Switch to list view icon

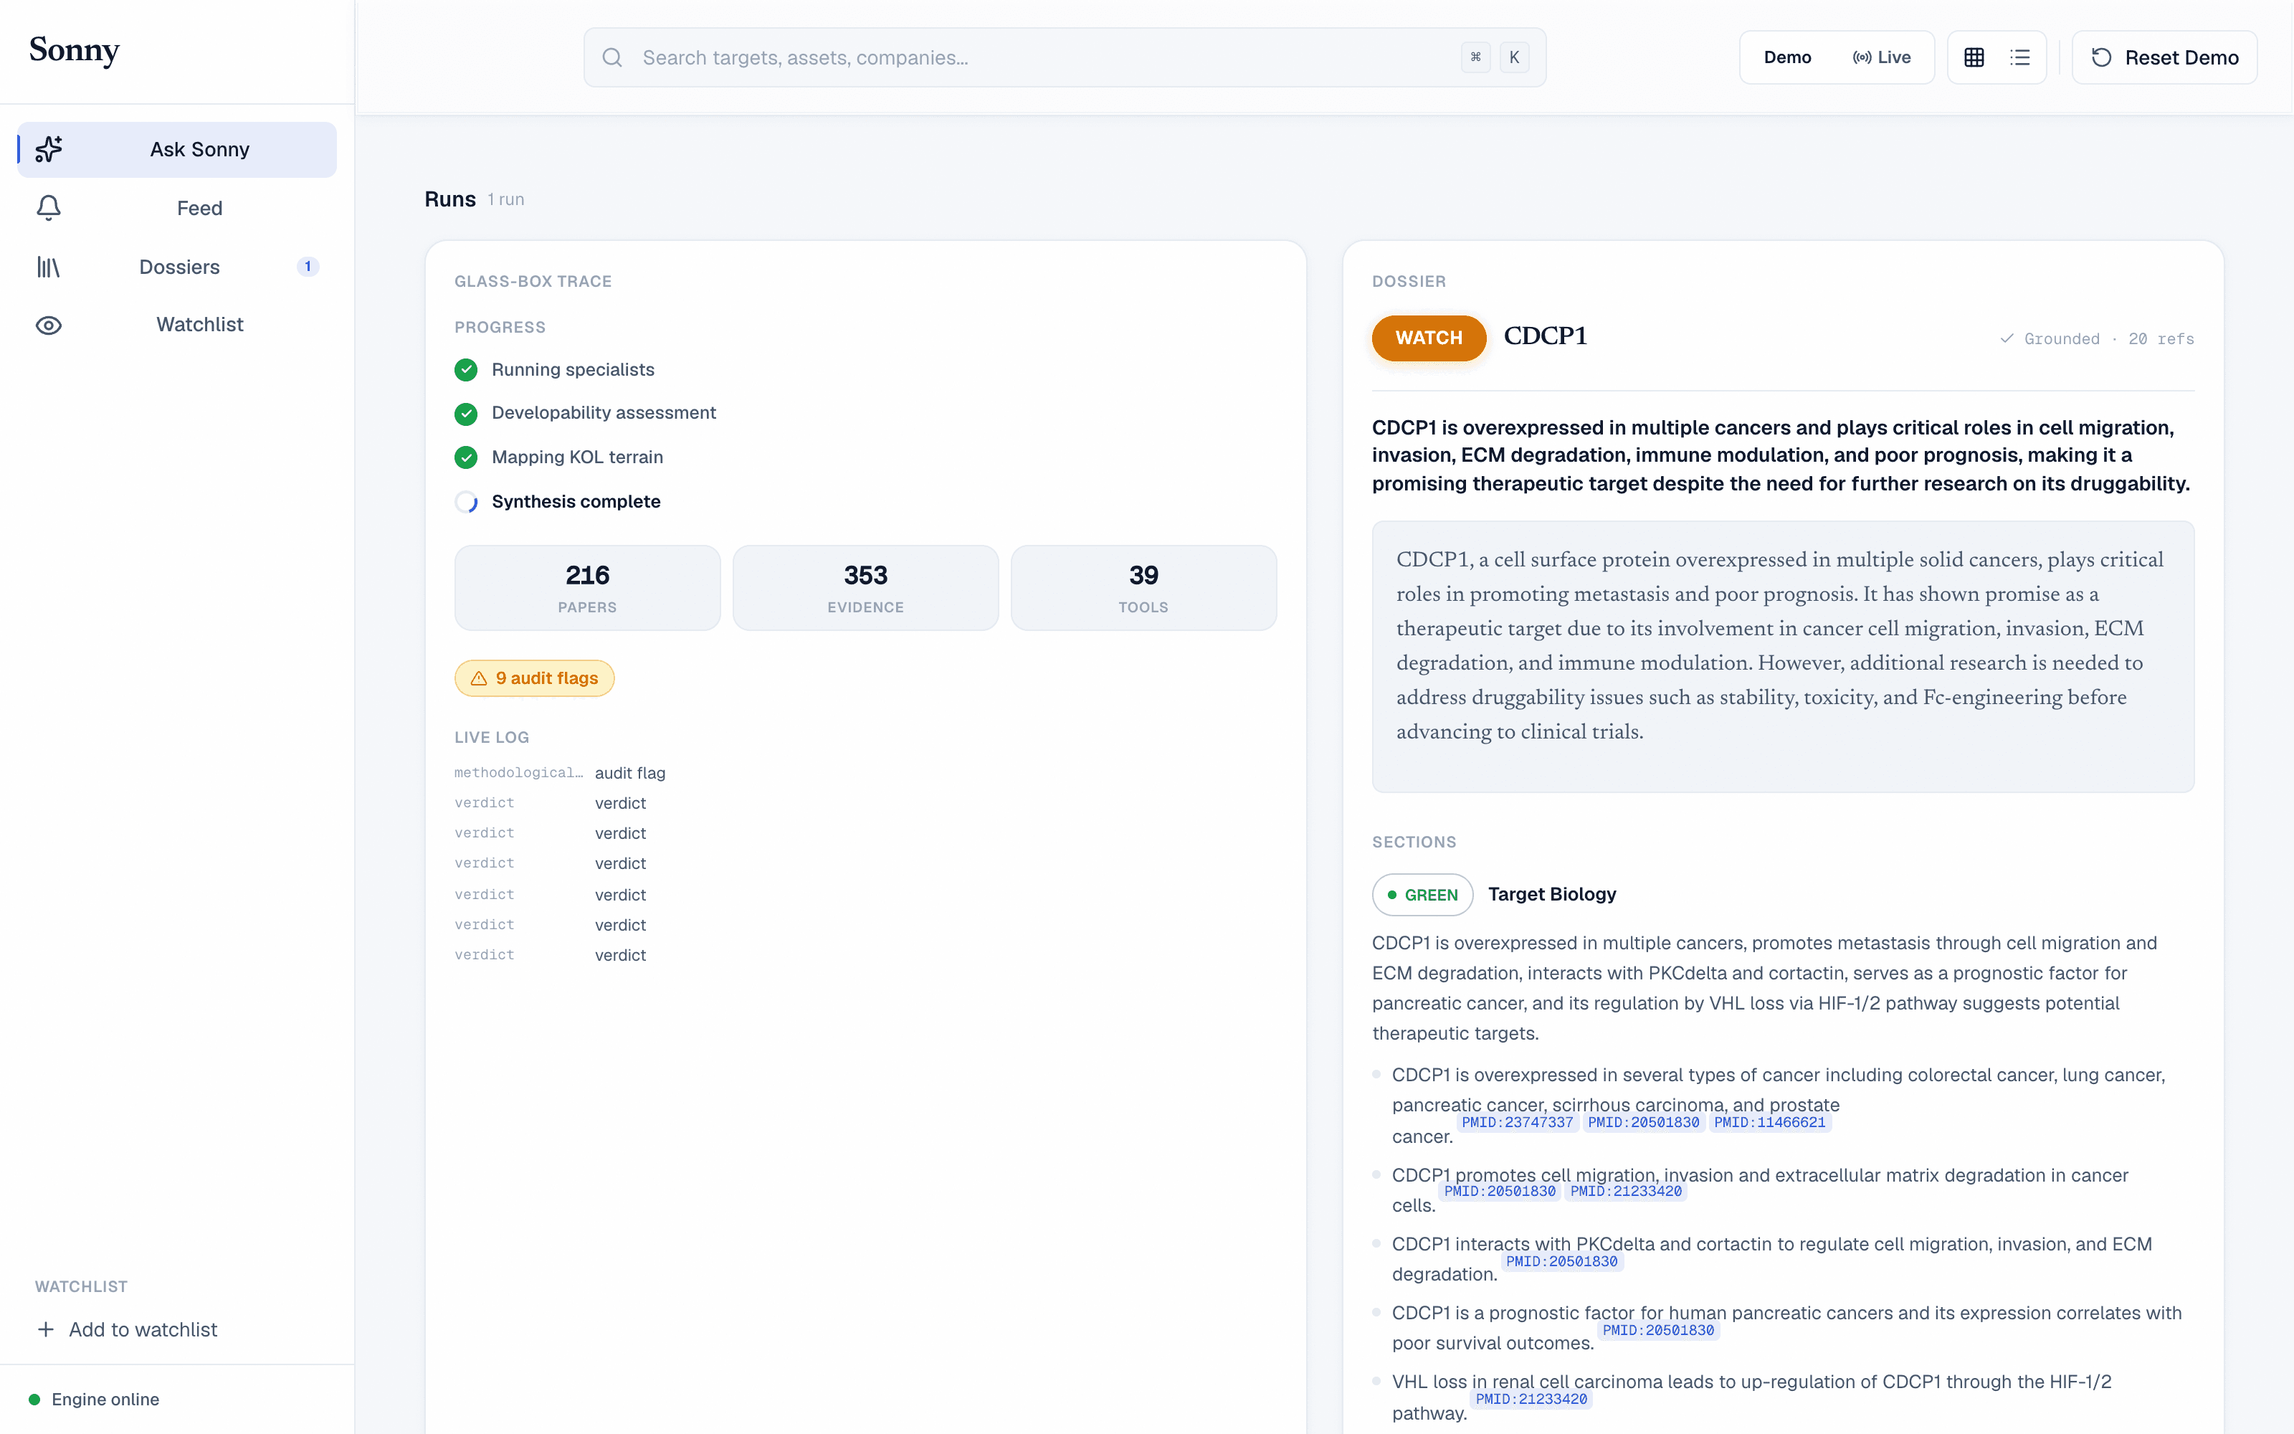2020,58
